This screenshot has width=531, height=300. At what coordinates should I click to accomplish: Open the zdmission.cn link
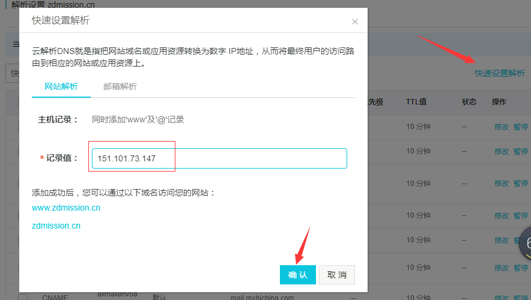pyautogui.click(x=56, y=226)
